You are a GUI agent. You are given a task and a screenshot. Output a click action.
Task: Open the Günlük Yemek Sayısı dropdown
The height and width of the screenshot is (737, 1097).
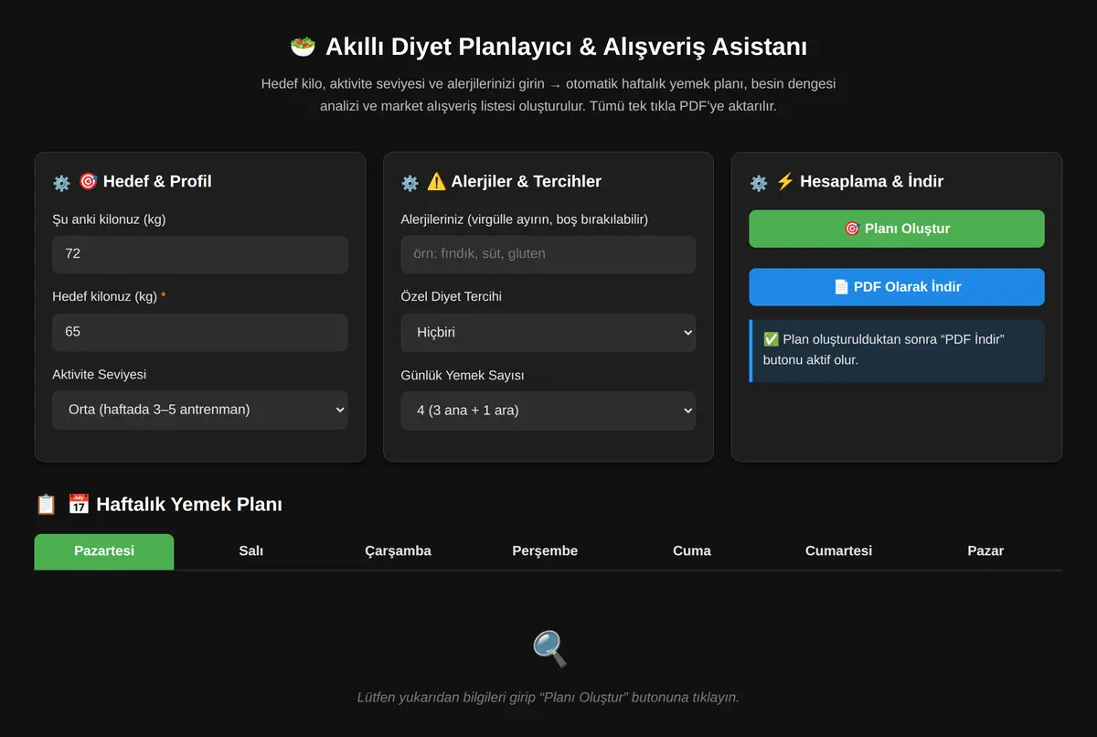[x=548, y=411]
